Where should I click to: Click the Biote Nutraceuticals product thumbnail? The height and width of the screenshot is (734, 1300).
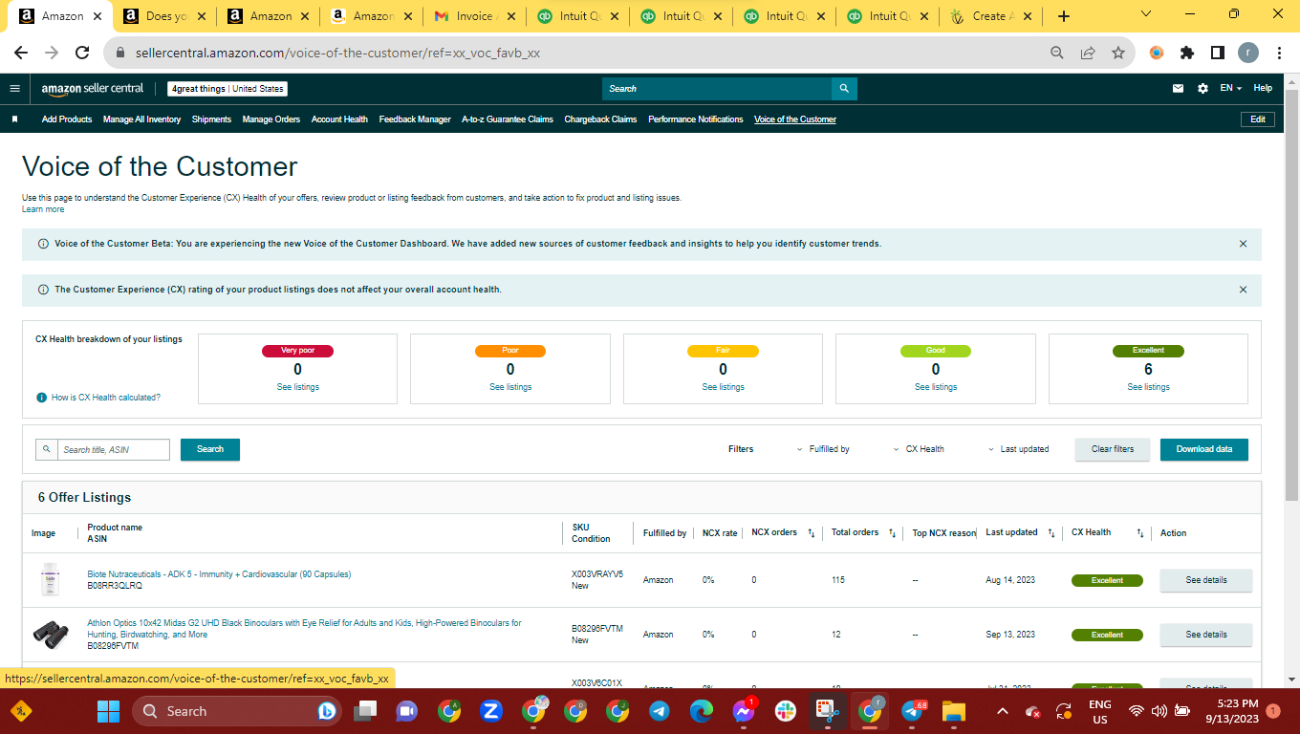point(50,580)
